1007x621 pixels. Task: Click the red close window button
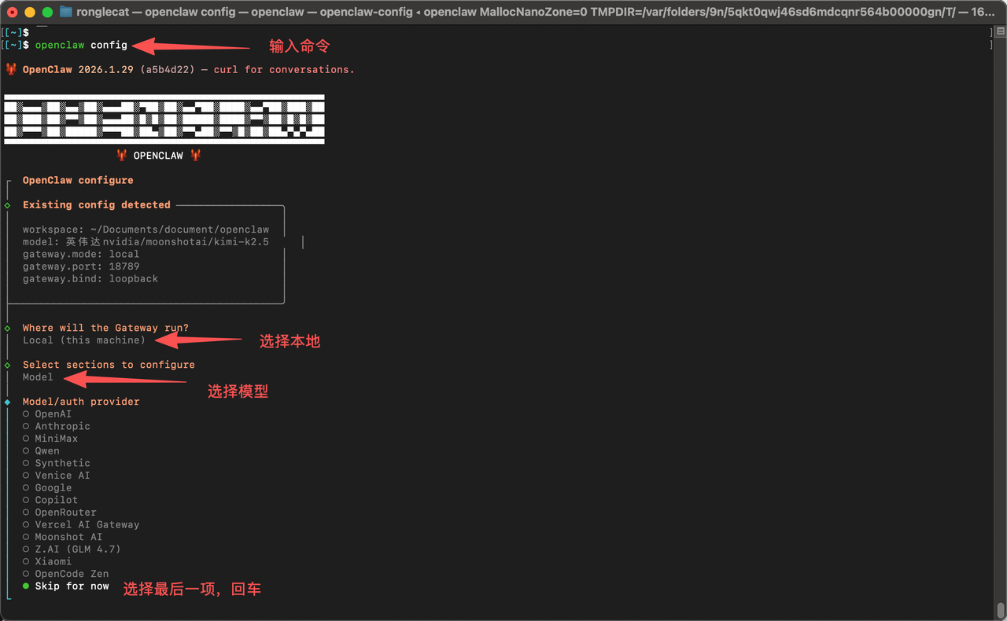[13, 12]
